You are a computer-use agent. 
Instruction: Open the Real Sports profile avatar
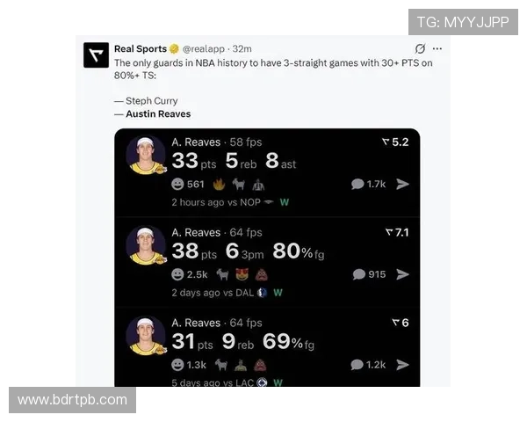pos(96,55)
